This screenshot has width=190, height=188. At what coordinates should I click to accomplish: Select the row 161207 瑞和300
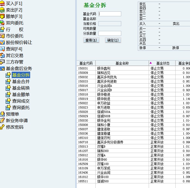coord(133,151)
